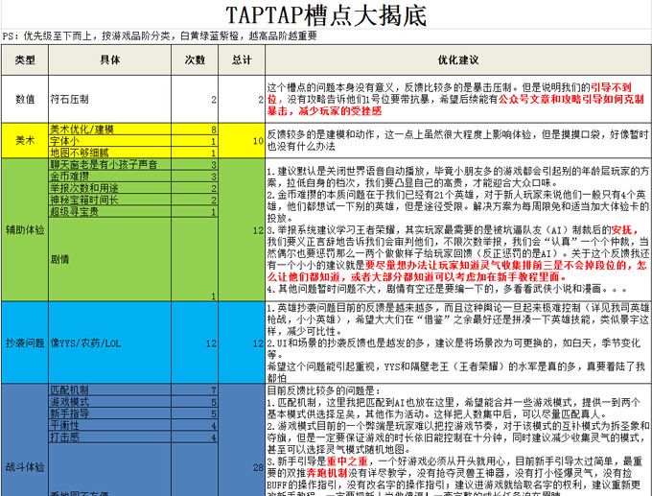Select the 超级寻宝贵 cell
Screen dimensions: 652x496
[109, 211]
